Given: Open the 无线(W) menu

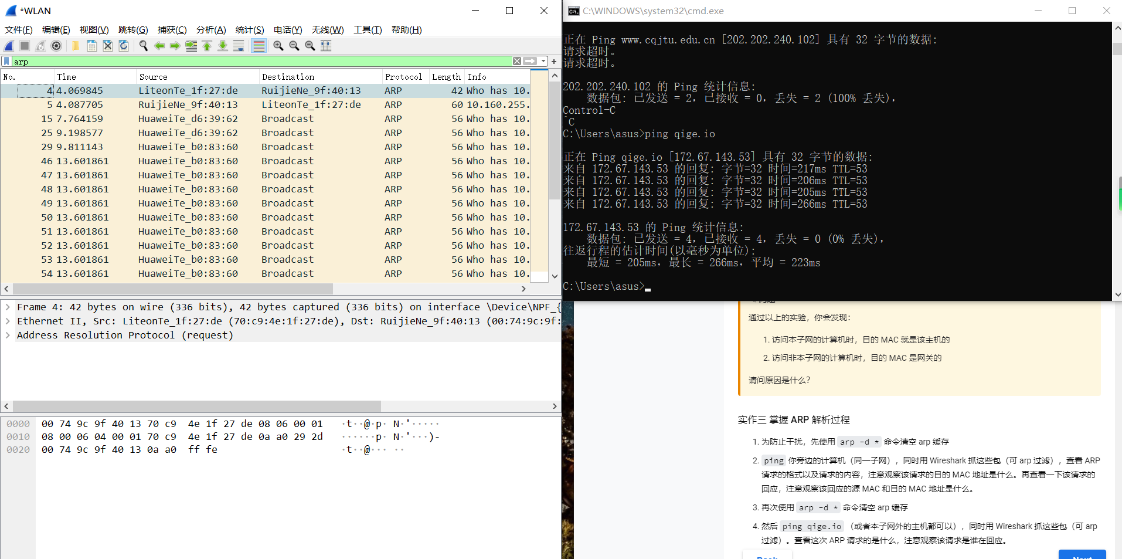Looking at the screenshot, I should [x=328, y=30].
